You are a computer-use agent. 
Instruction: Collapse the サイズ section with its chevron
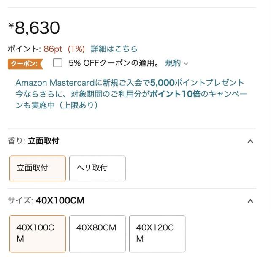pyautogui.click(x=250, y=201)
